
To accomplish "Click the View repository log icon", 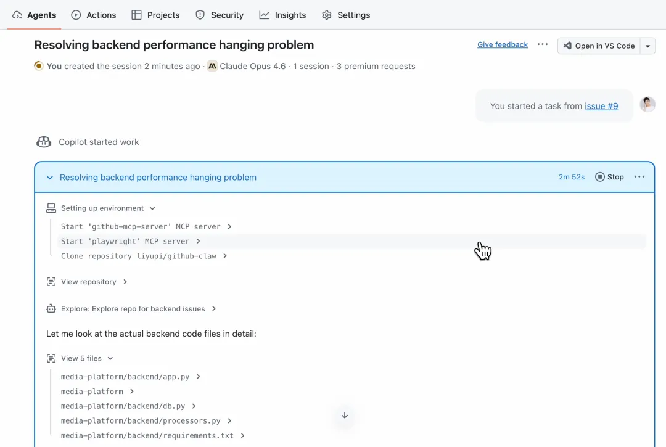I will pyautogui.click(x=51, y=282).
